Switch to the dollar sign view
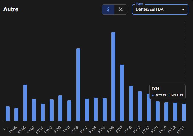The height and width of the screenshot is (136, 193). tap(108, 9)
